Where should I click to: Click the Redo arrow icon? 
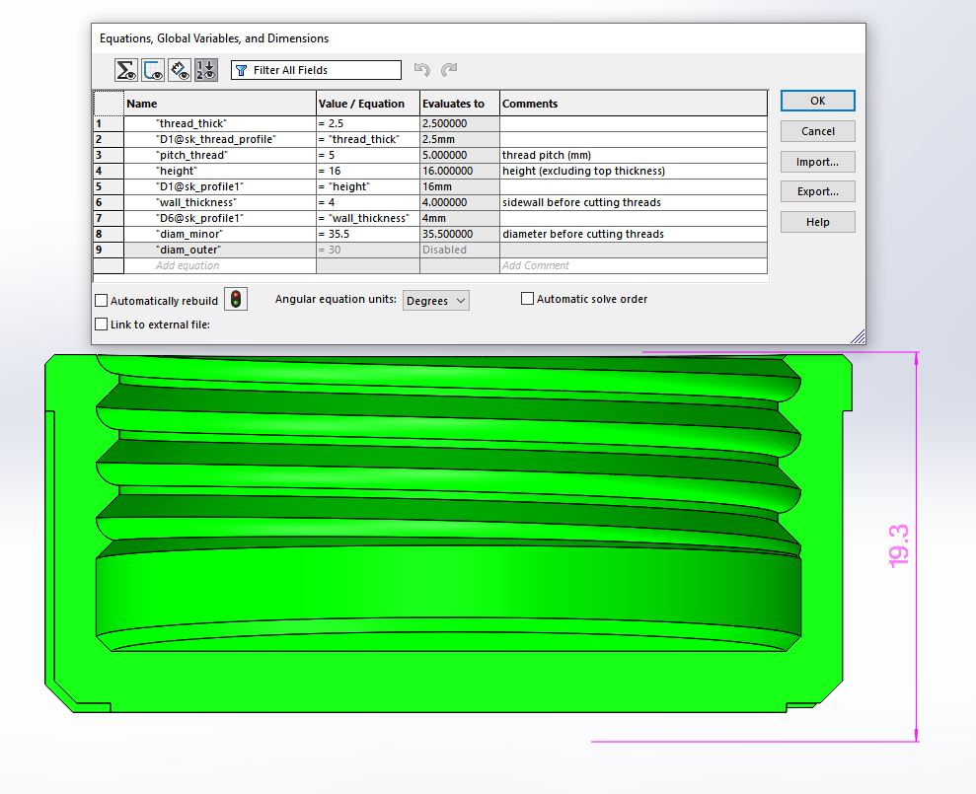[449, 70]
